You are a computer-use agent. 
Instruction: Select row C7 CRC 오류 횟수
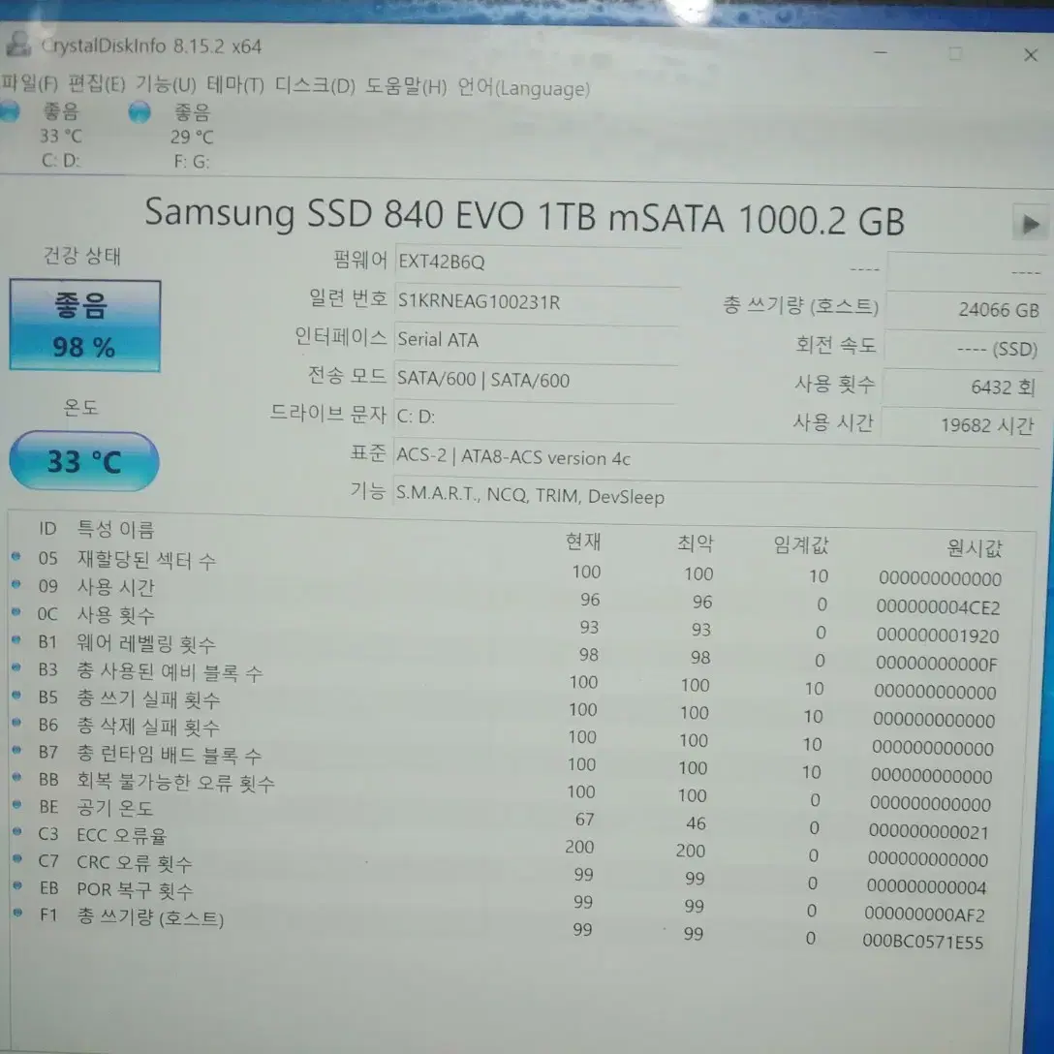point(501,873)
